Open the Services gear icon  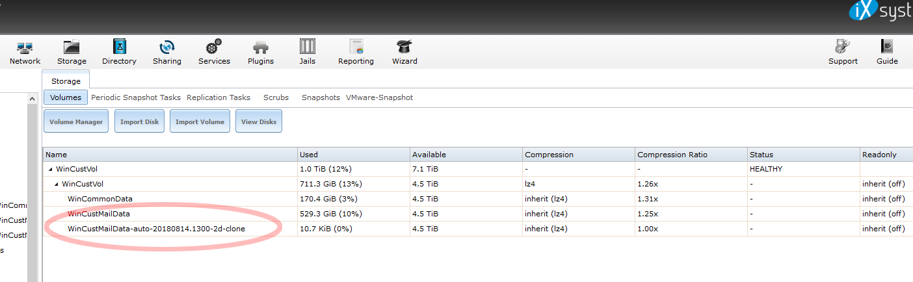click(x=214, y=47)
